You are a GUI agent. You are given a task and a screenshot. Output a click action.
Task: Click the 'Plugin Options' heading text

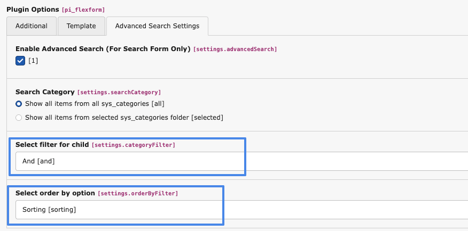coord(33,10)
